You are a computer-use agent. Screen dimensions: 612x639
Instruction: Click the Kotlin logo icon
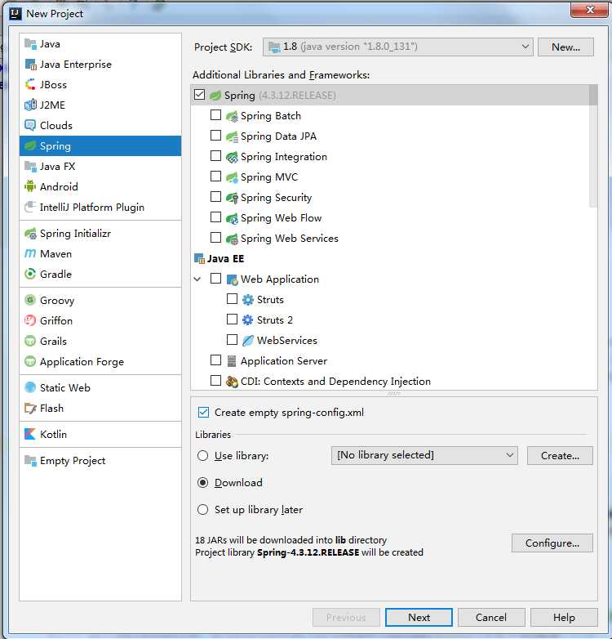coord(30,434)
